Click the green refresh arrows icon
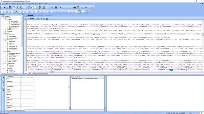This screenshot has height=114, width=204. (40, 7)
